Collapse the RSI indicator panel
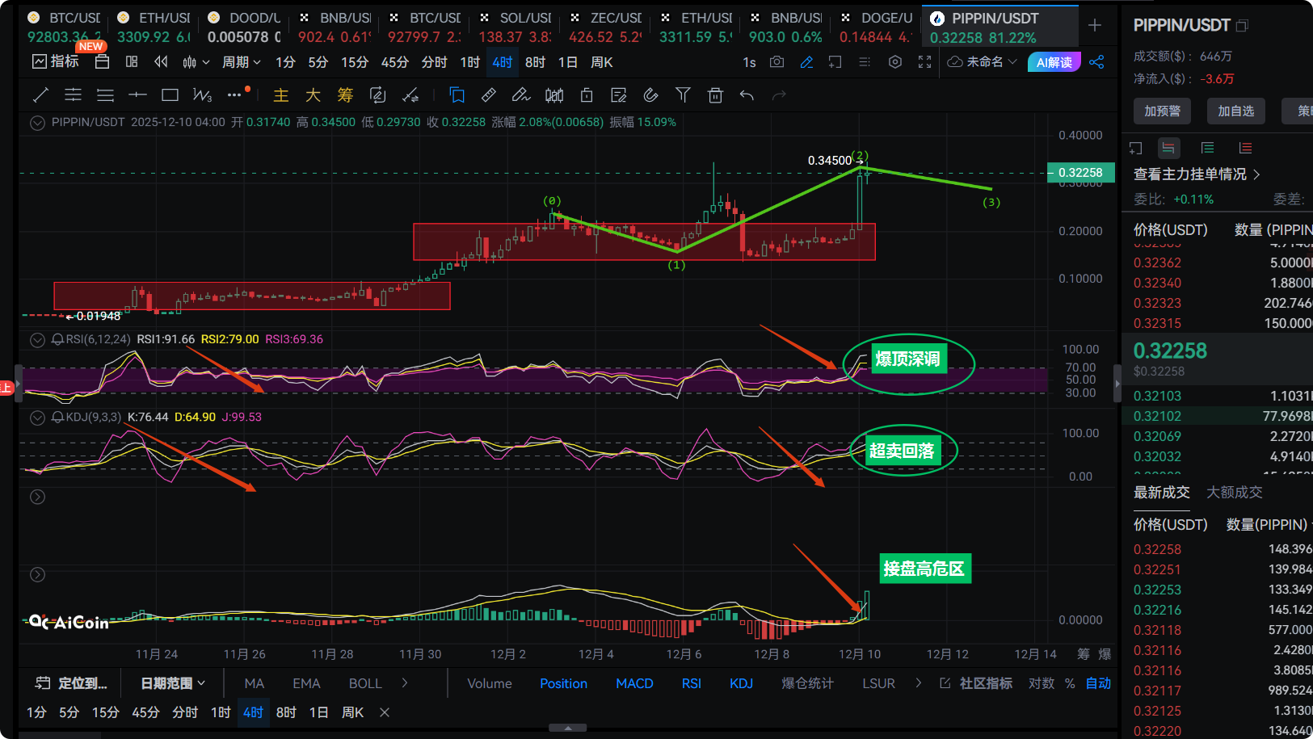Image resolution: width=1313 pixels, height=739 pixels. tap(37, 340)
